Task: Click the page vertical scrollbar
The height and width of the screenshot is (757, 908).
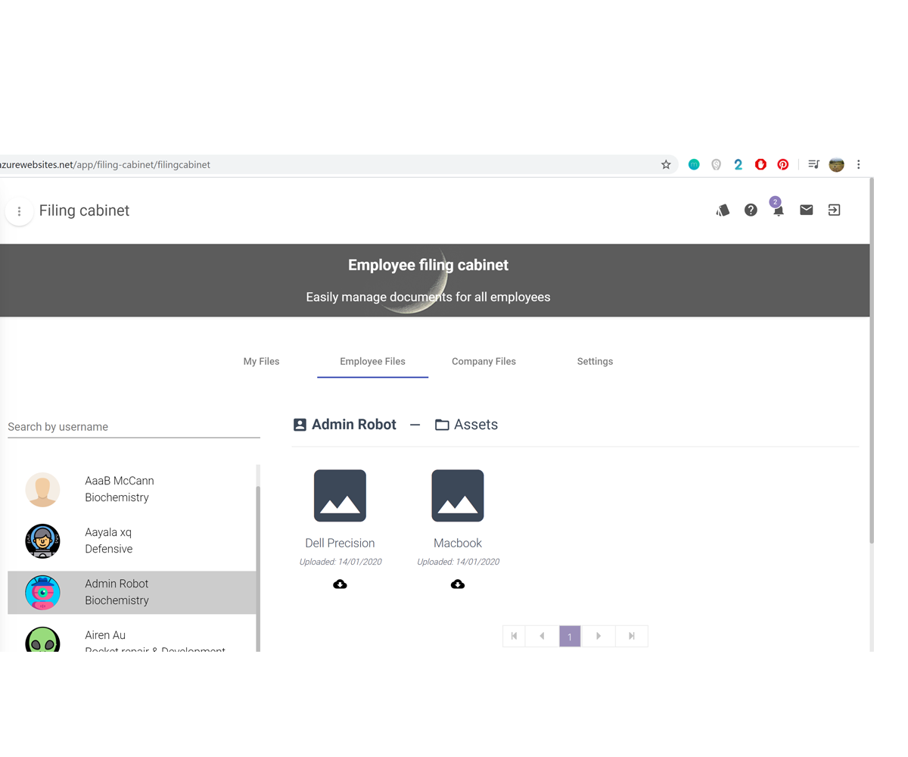Action: click(x=872, y=360)
